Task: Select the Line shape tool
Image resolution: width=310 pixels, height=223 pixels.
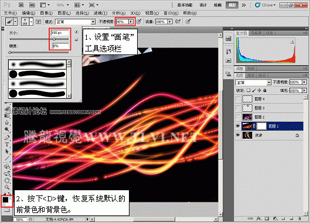Action: tap(7, 159)
